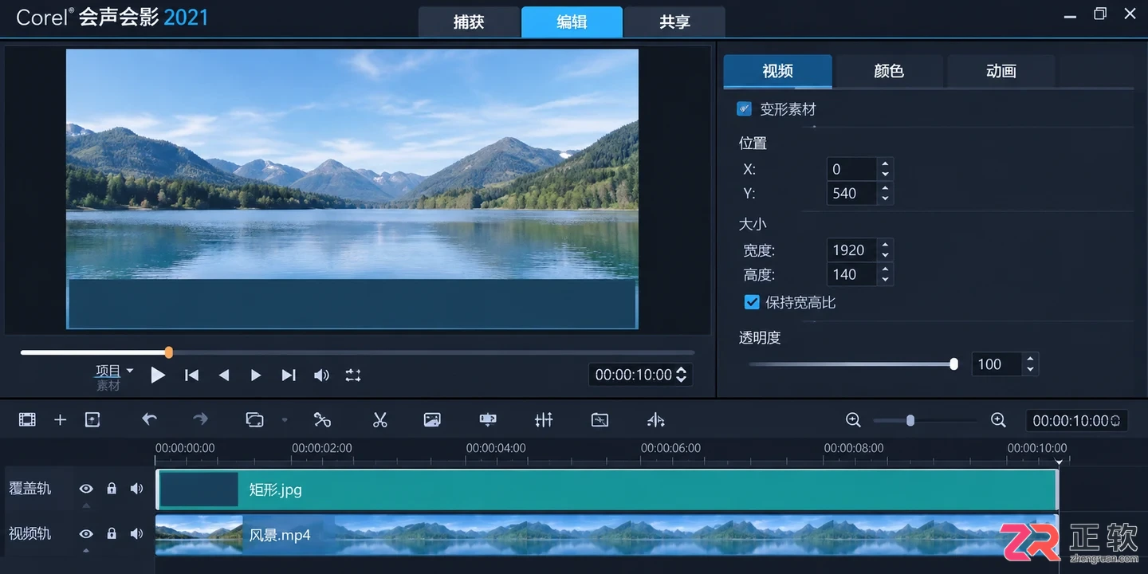Open dropdown arrow beside record icon
This screenshot has height=574, width=1148.
click(285, 420)
